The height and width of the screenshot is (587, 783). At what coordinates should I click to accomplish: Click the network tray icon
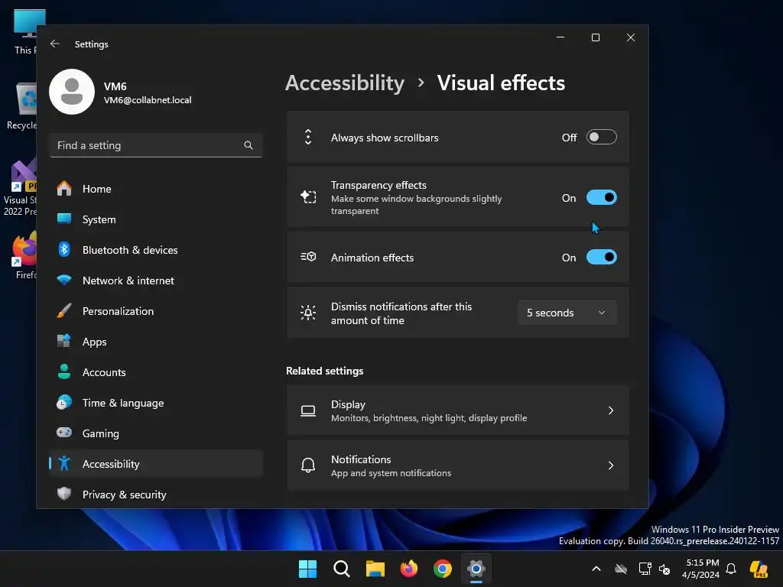pos(645,569)
